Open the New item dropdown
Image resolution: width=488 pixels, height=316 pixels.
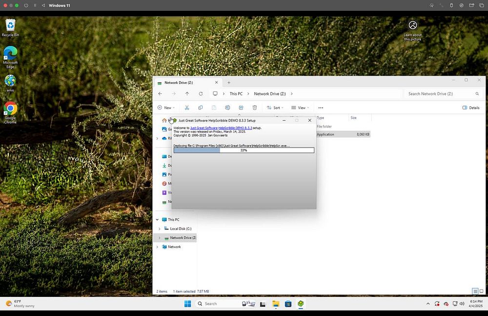point(166,108)
